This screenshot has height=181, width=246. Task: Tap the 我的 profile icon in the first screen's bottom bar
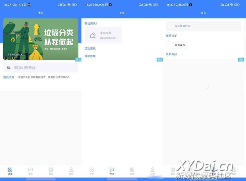71,170
